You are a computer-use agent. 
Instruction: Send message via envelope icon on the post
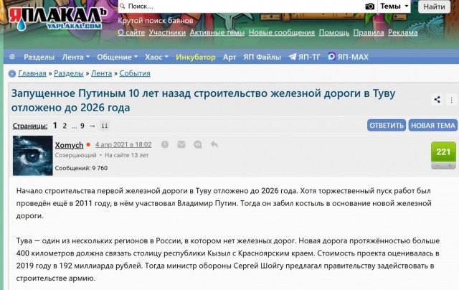[181, 144]
